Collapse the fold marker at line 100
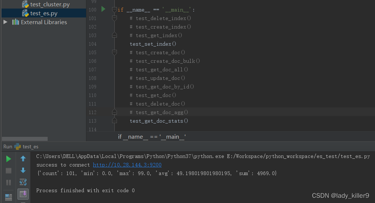The image size is (375, 203). (x=114, y=10)
